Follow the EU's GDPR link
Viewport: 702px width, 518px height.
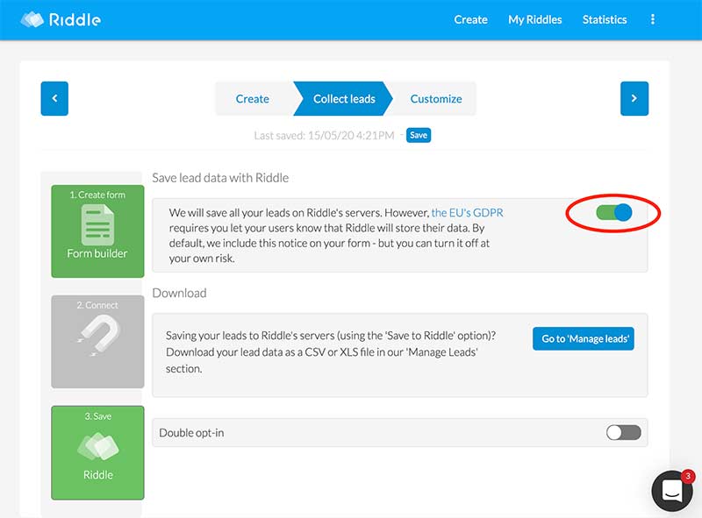tap(468, 212)
